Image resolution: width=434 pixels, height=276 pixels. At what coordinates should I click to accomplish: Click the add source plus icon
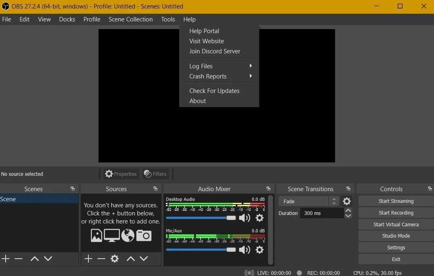(88, 259)
